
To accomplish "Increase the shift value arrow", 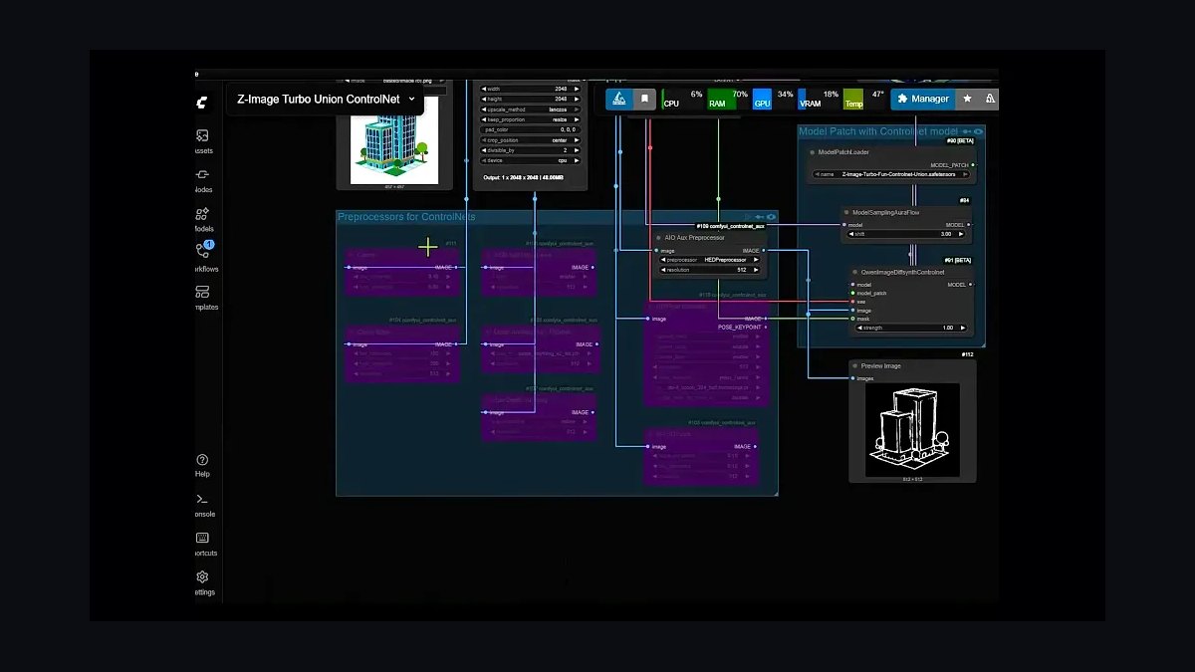I will (960, 234).
